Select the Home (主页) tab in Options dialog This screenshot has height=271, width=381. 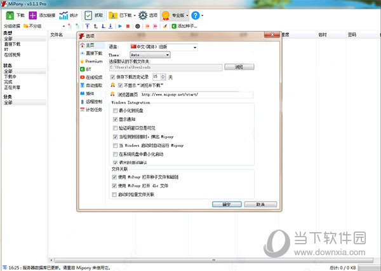(x=92, y=45)
